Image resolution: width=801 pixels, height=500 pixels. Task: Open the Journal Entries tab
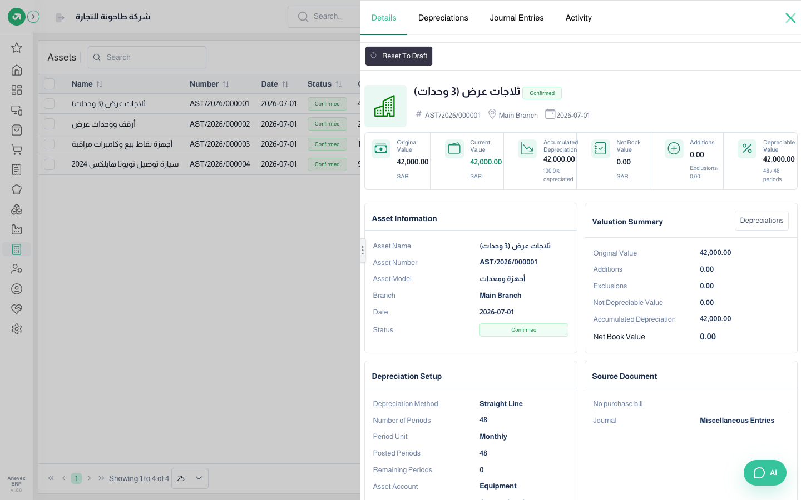tap(517, 18)
